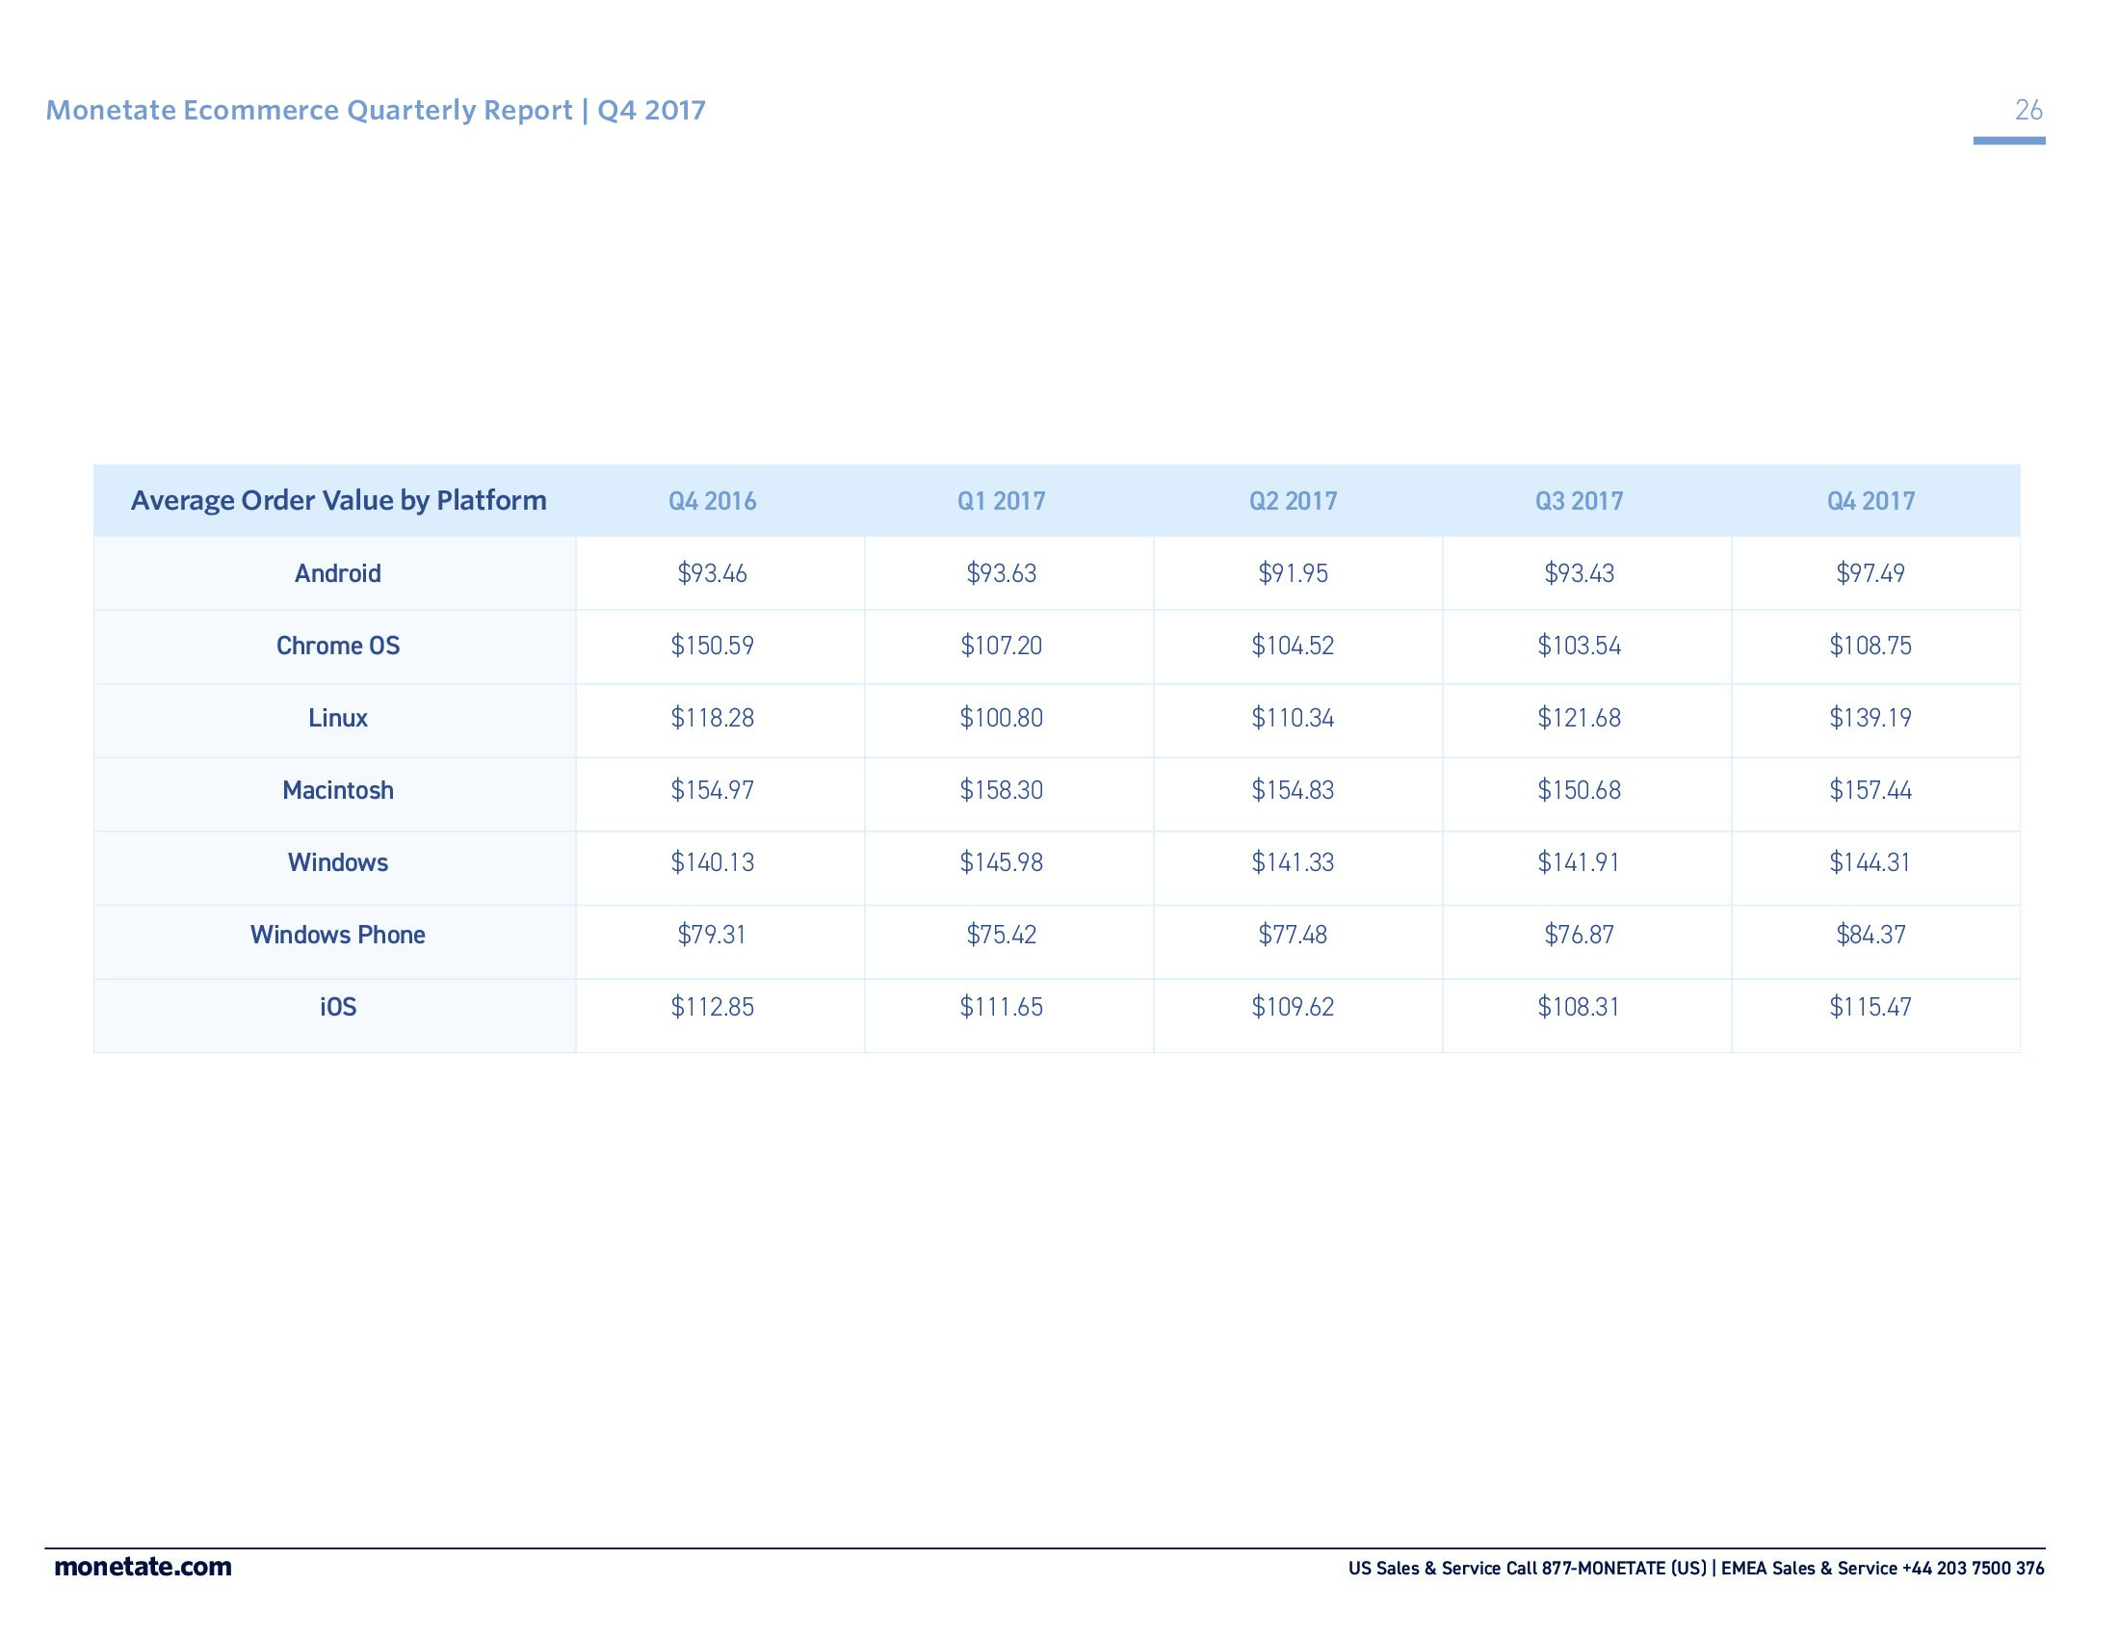Image resolution: width=2119 pixels, height=1638 pixels.
Task: Click the Macintosh row label
Action: click(338, 790)
